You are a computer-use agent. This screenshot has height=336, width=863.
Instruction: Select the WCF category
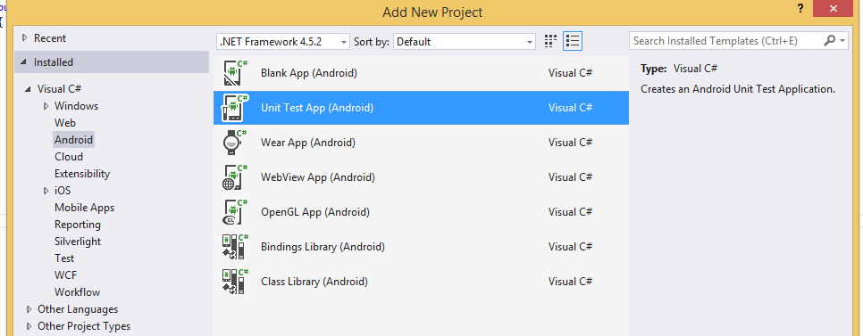coord(65,275)
